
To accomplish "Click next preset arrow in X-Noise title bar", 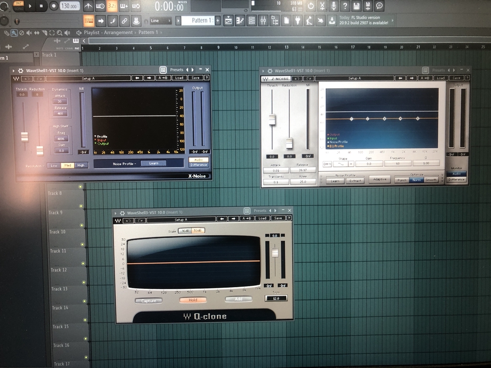I will tap(193, 70).
